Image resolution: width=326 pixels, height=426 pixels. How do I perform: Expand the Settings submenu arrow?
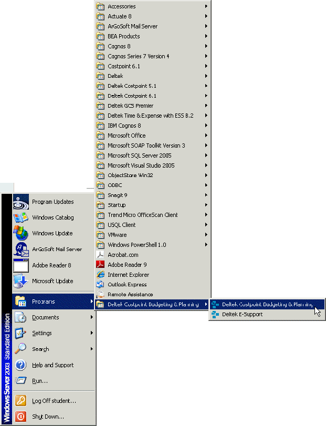tap(92, 333)
